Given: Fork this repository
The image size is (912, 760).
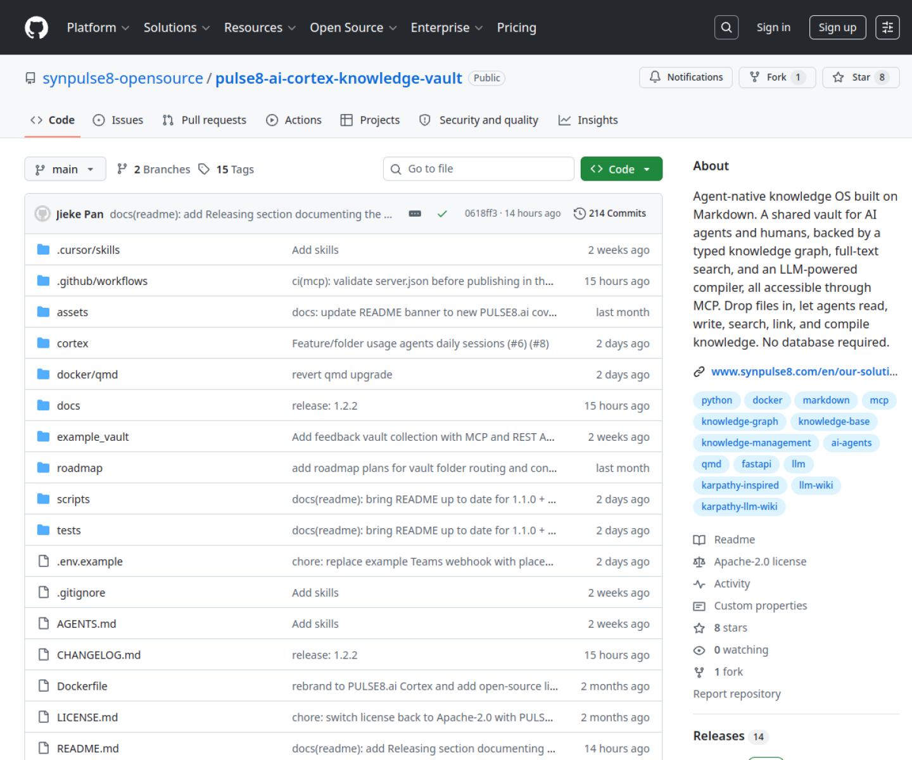Looking at the screenshot, I should (x=777, y=77).
